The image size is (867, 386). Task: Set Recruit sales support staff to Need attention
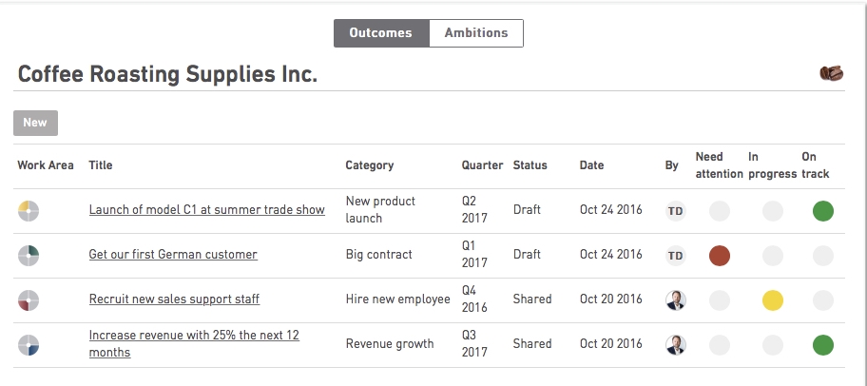pos(720,300)
